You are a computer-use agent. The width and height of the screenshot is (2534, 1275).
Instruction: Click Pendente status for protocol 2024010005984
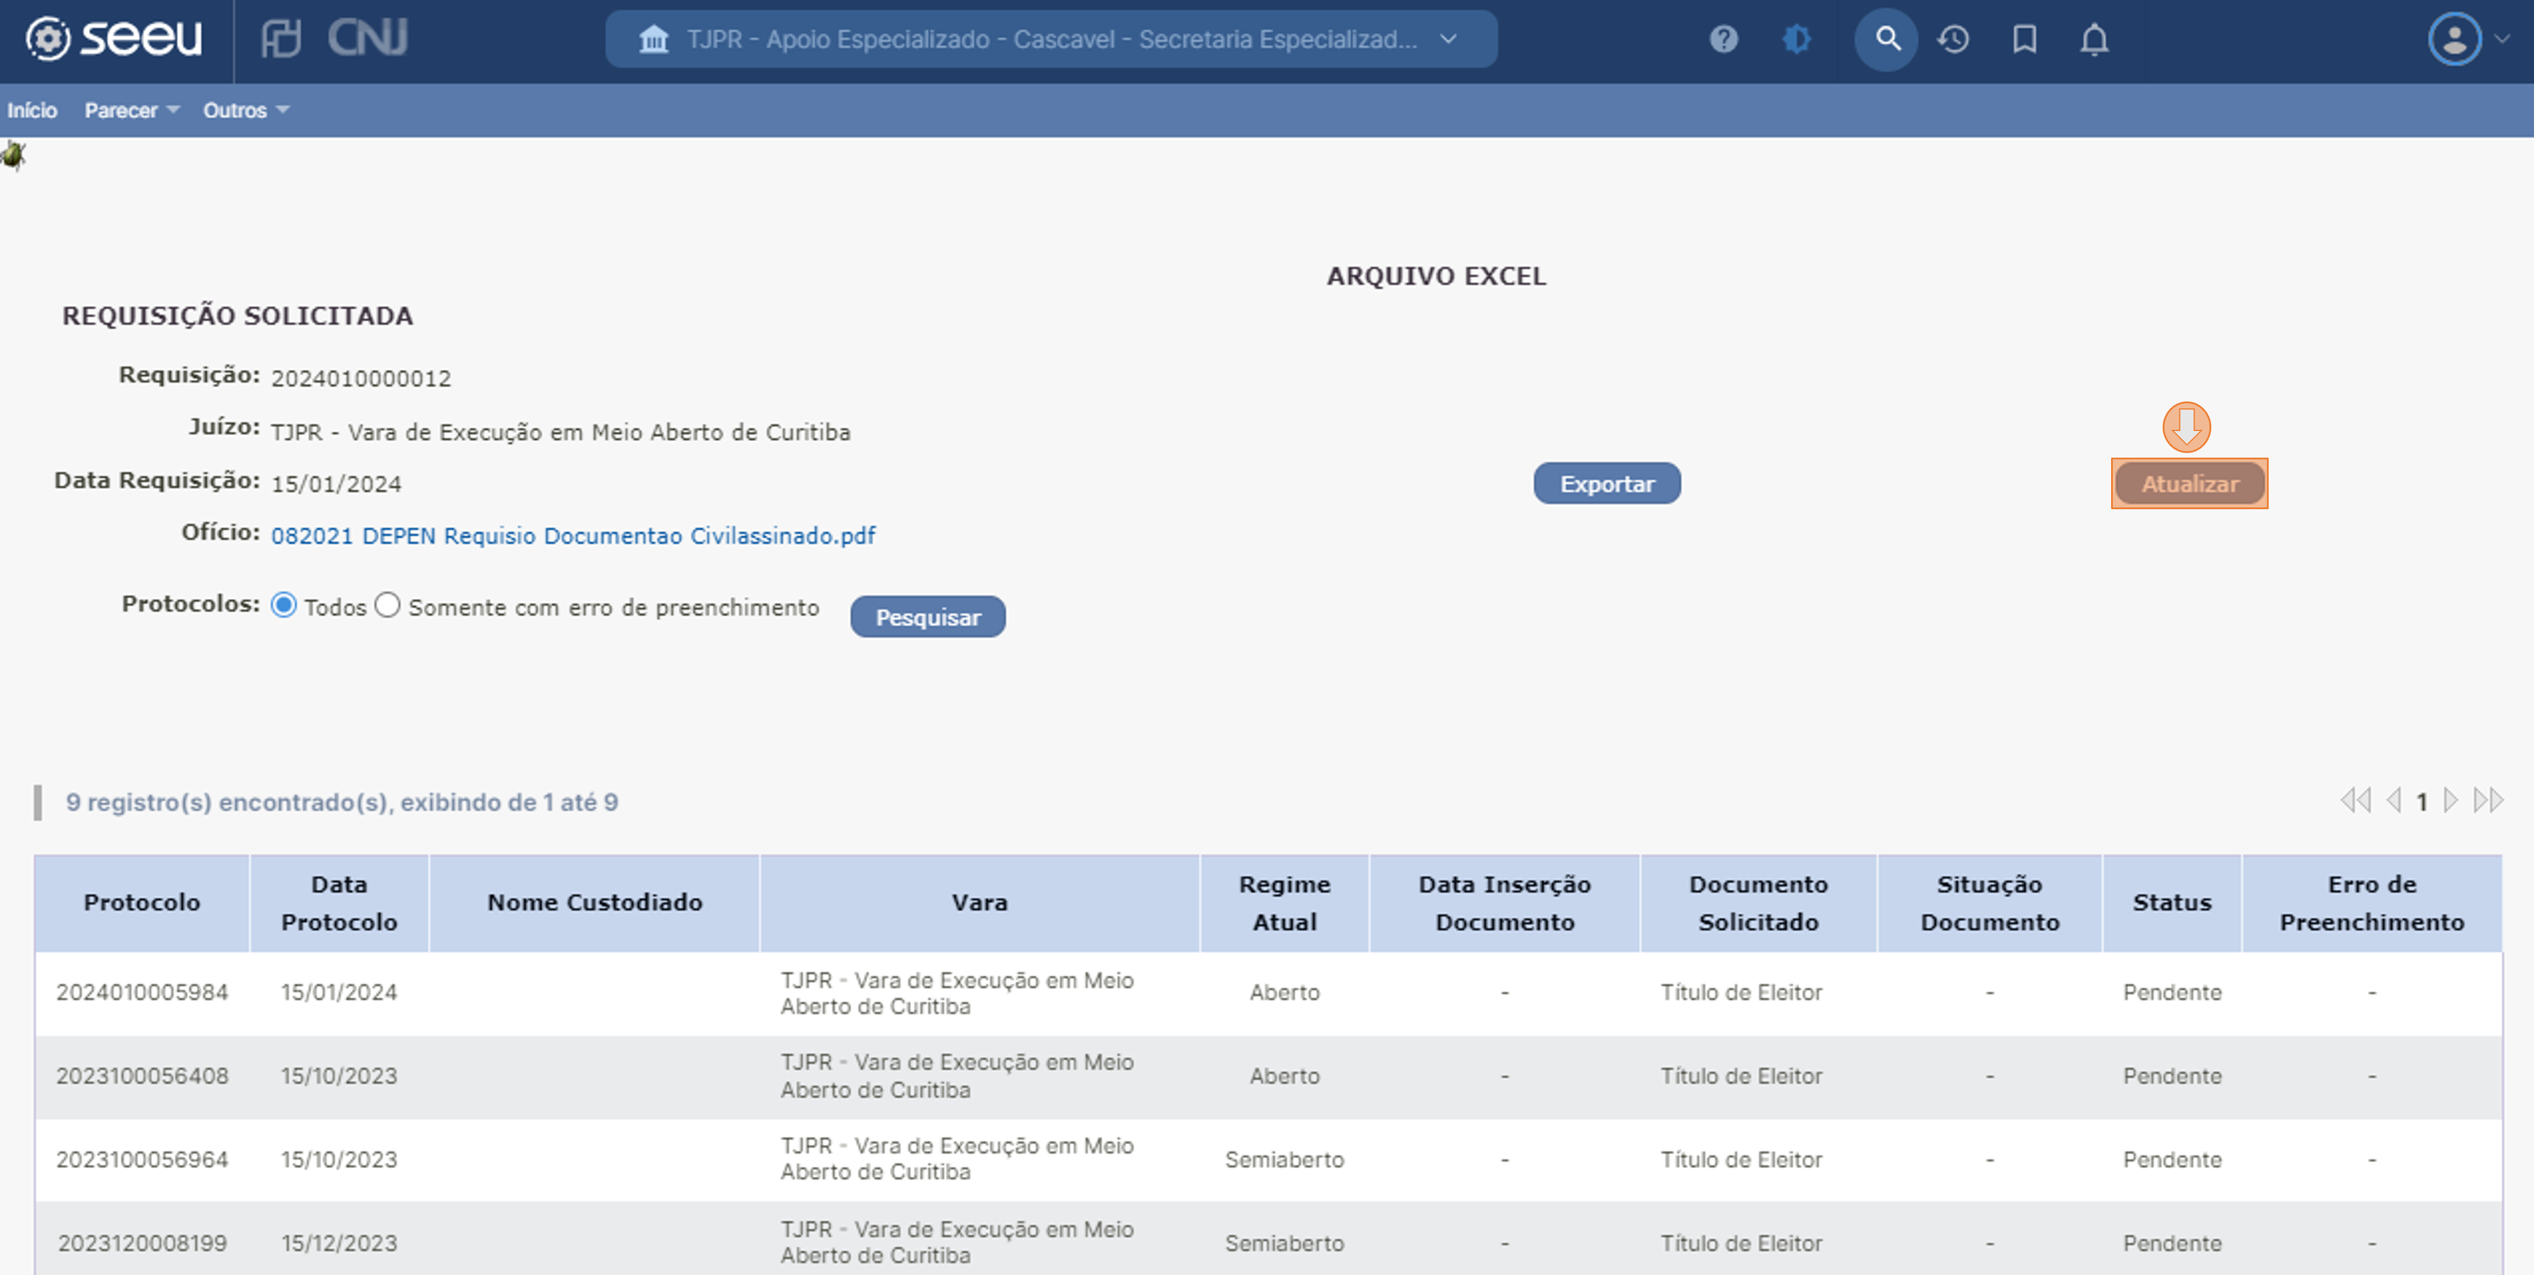2172,993
